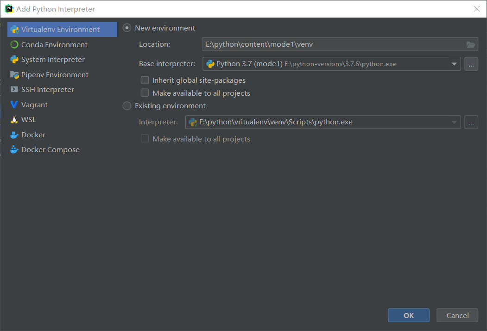The height and width of the screenshot is (331, 487).
Task: Click the Interpreter label
Action: pyautogui.click(x=158, y=122)
